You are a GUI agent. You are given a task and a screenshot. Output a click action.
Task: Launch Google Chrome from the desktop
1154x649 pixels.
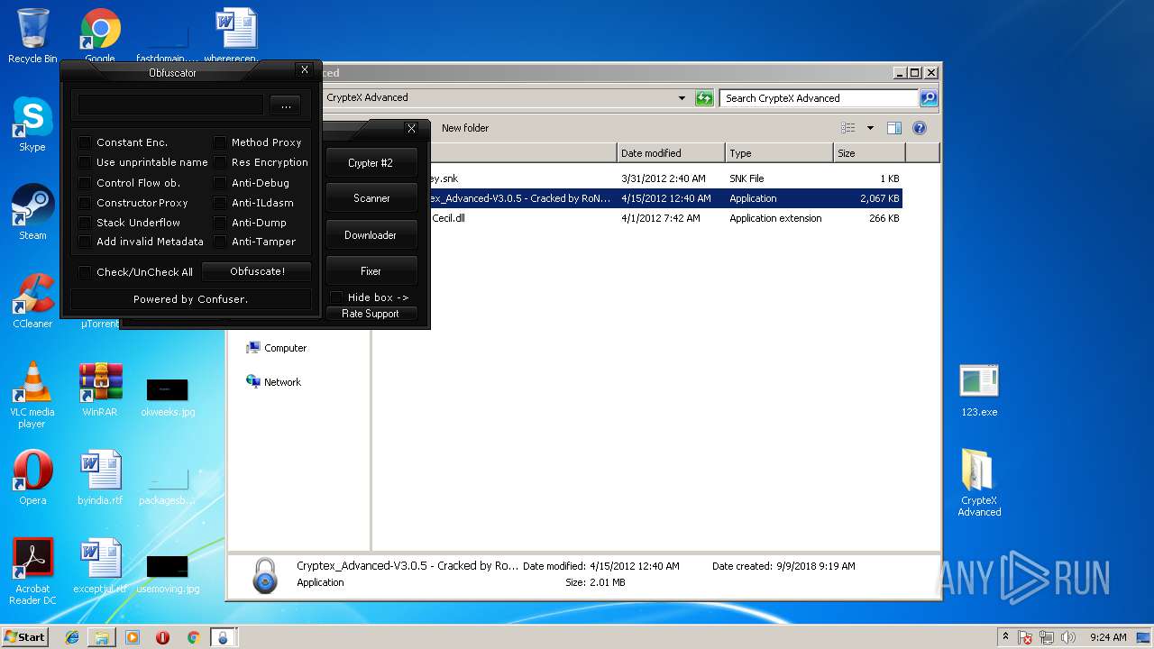tap(100, 34)
